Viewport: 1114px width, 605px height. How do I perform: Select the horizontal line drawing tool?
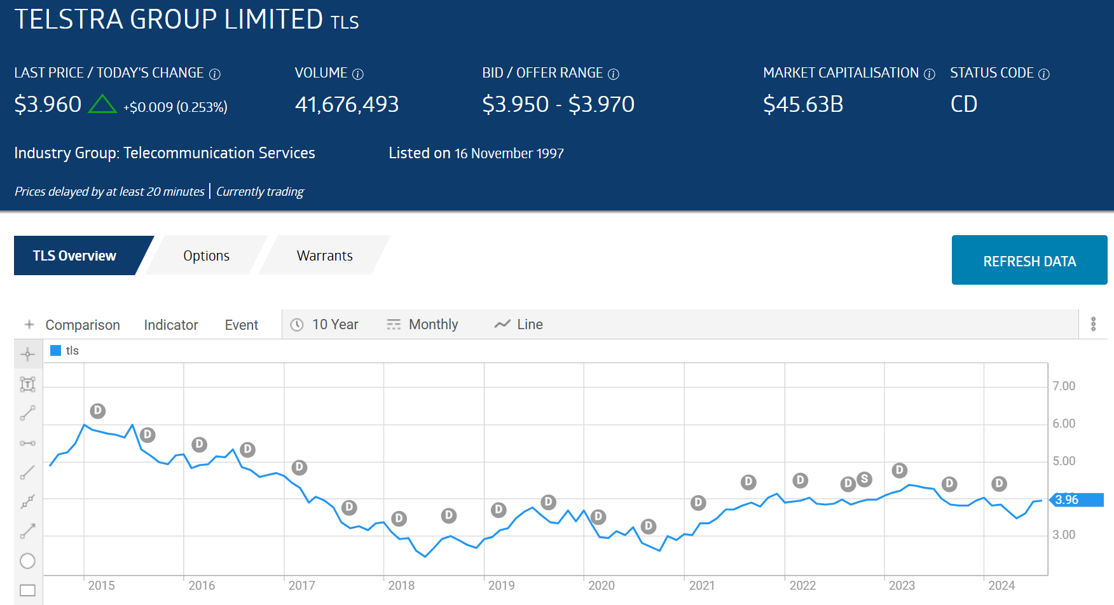tap(28, 443)
